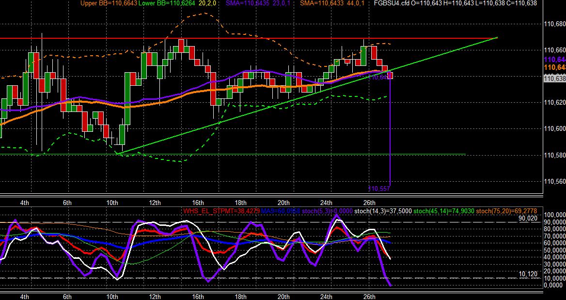This screenshot has width=566, height=300.
Task: Click 16th on the indicator panel's date axis
Action: pyautogui.click(x=198, y=297)
